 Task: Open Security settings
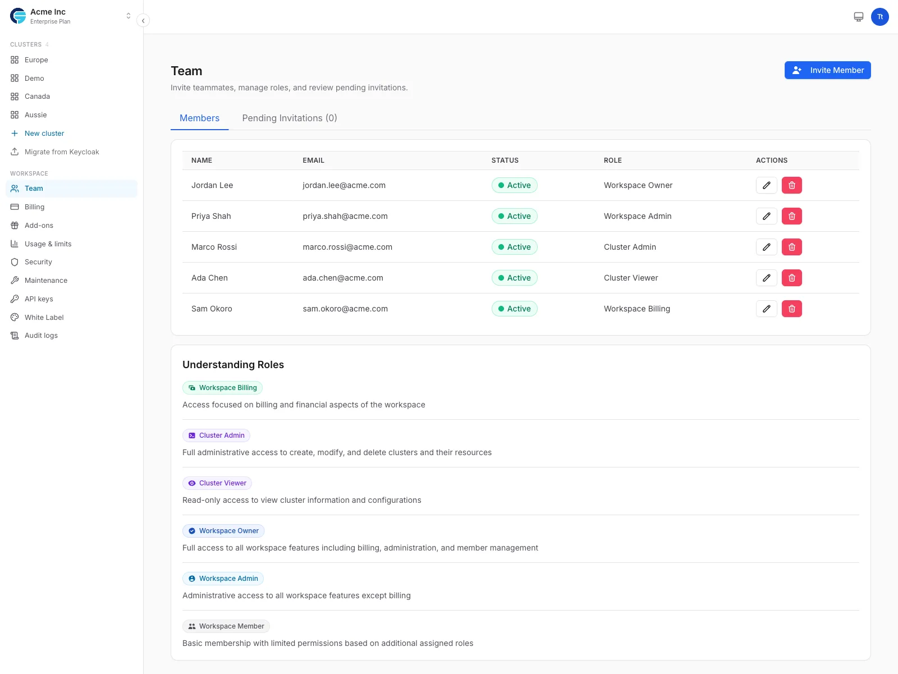click(x=71, y=262)
